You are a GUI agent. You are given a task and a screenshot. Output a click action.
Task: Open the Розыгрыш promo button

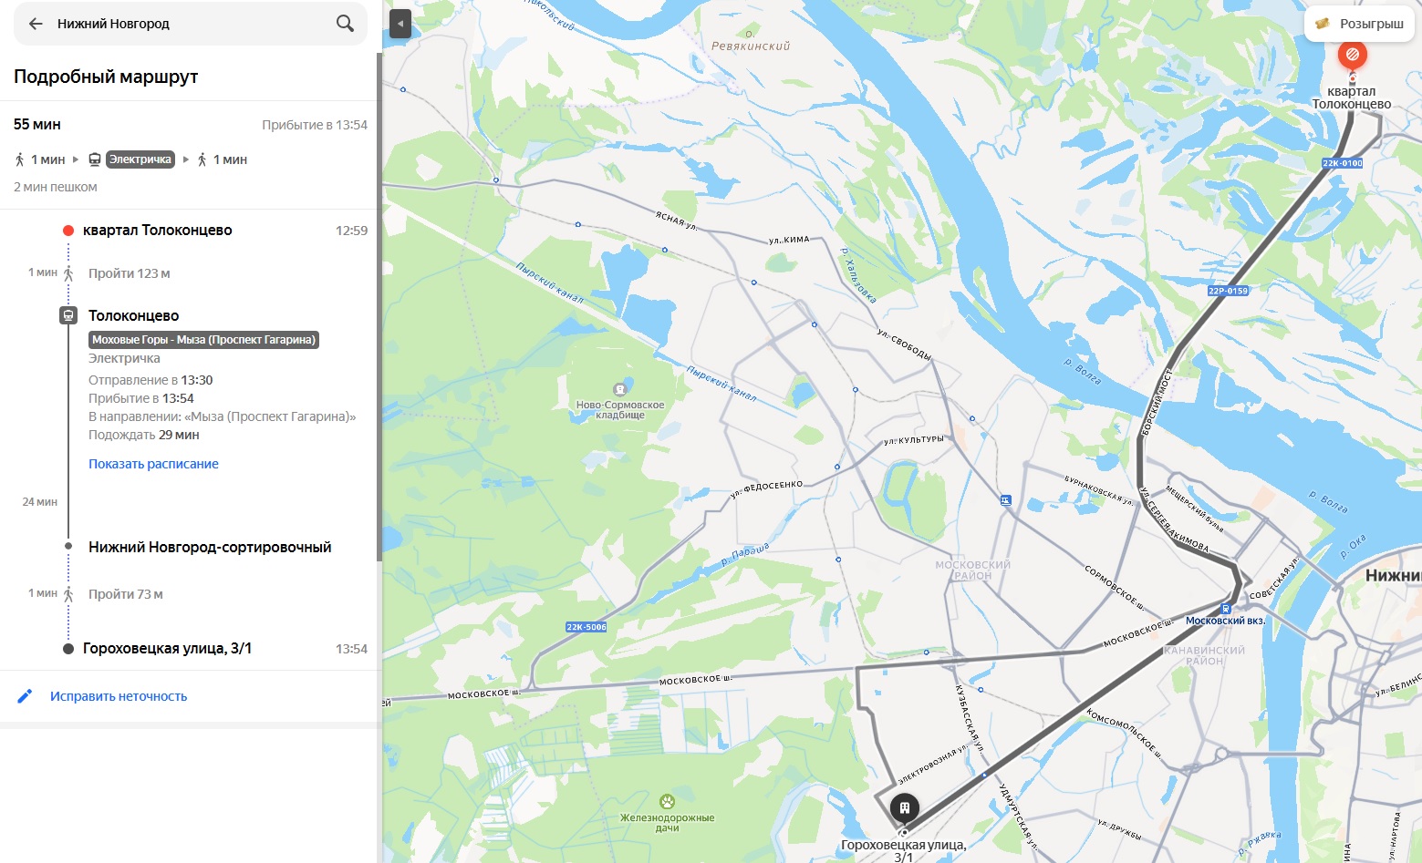(1359, 24)
